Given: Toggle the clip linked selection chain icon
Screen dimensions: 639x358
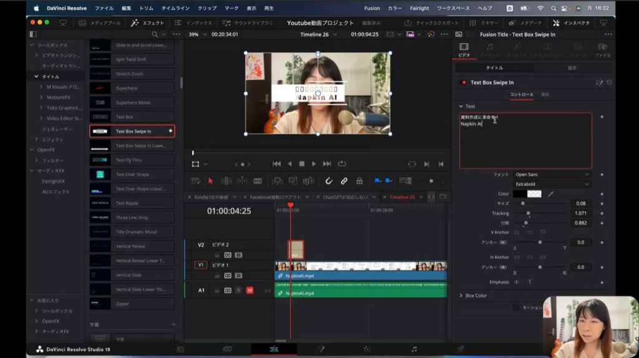Looking at the screenshot, I should [344, 181].
